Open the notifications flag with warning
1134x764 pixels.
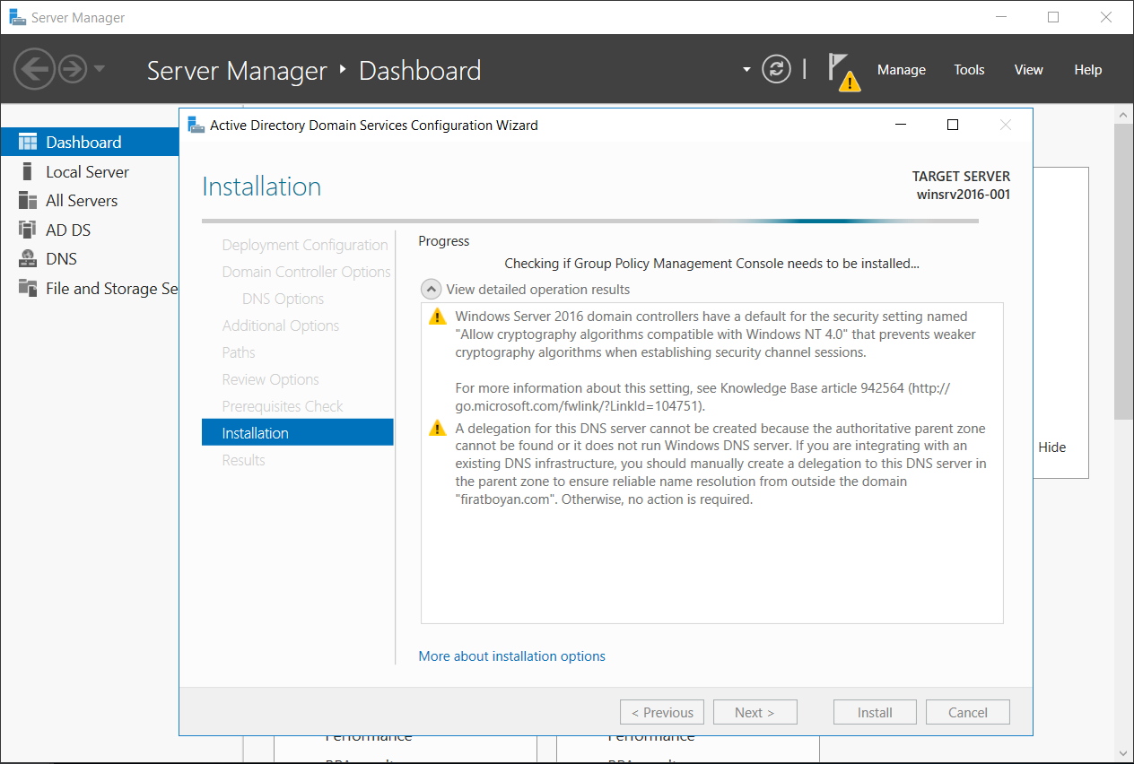tap(842, 71)
